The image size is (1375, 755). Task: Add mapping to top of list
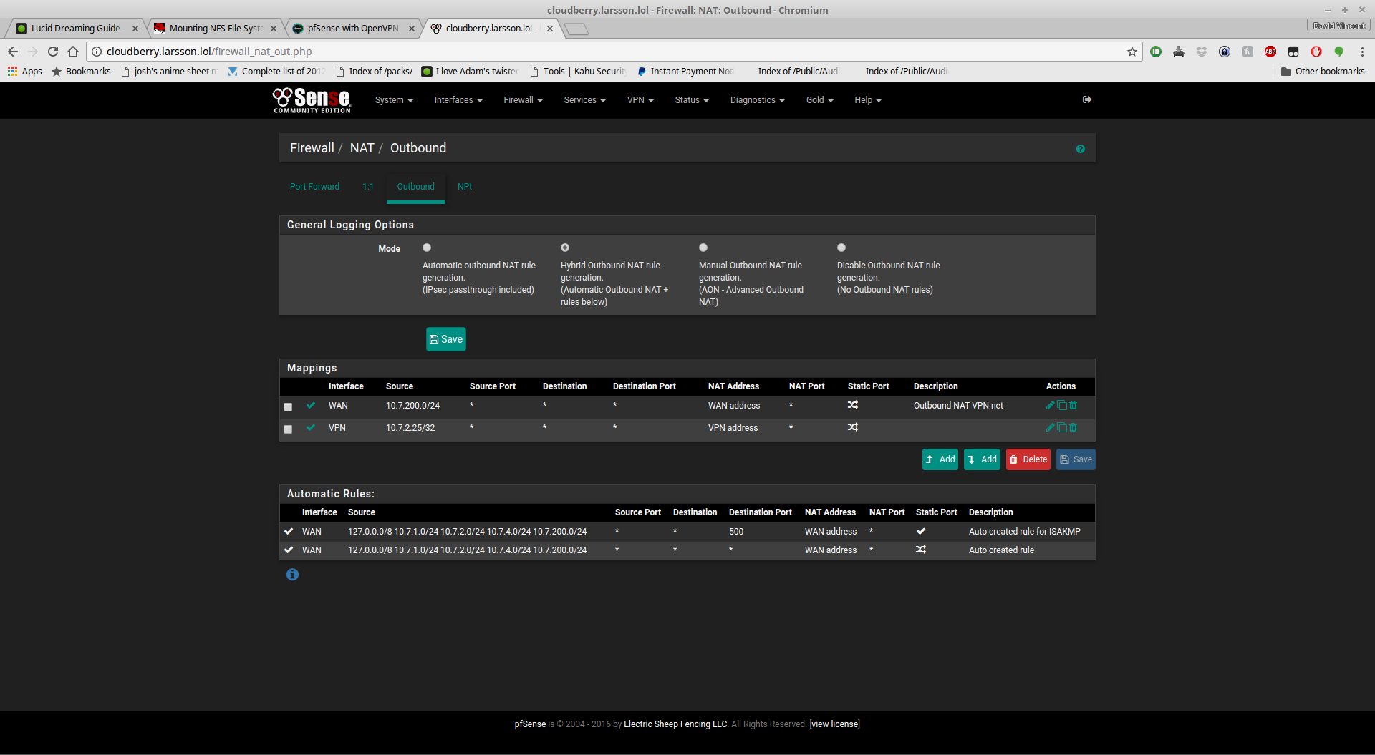tap(940, 459)
